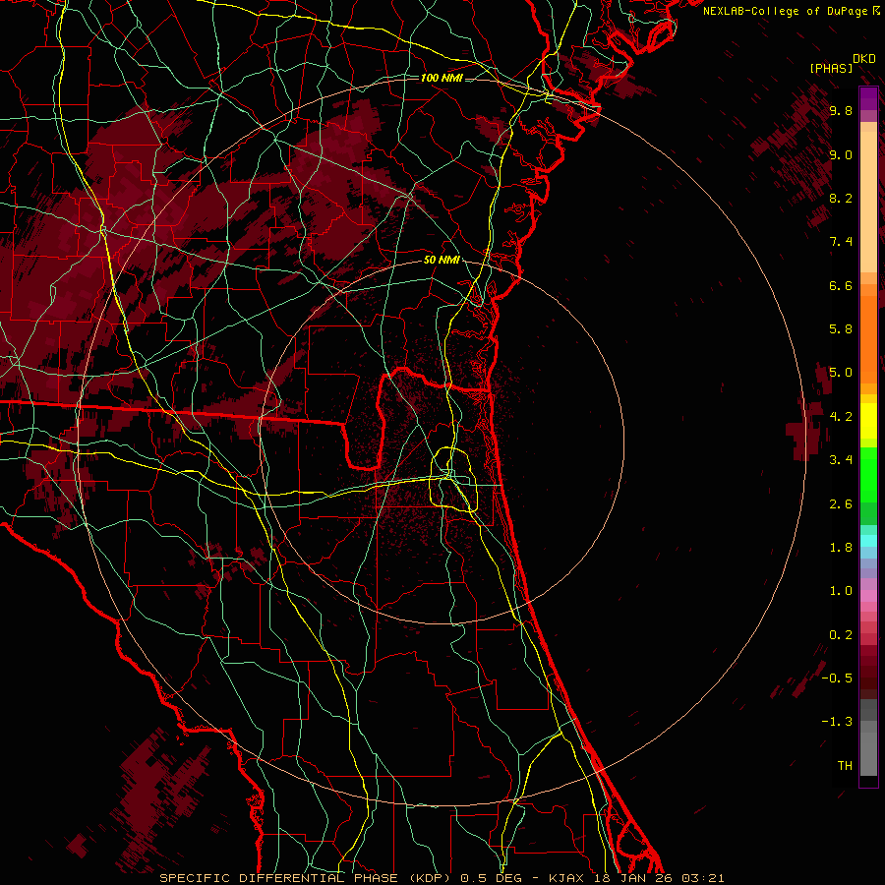Click the DKD units label above color bar
This screenshot has height=885, width=885.
863,59
